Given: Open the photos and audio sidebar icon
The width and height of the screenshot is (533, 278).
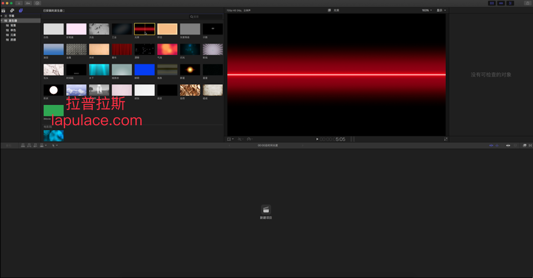Looking at the screenshot, I should click(x=12, y=10).
